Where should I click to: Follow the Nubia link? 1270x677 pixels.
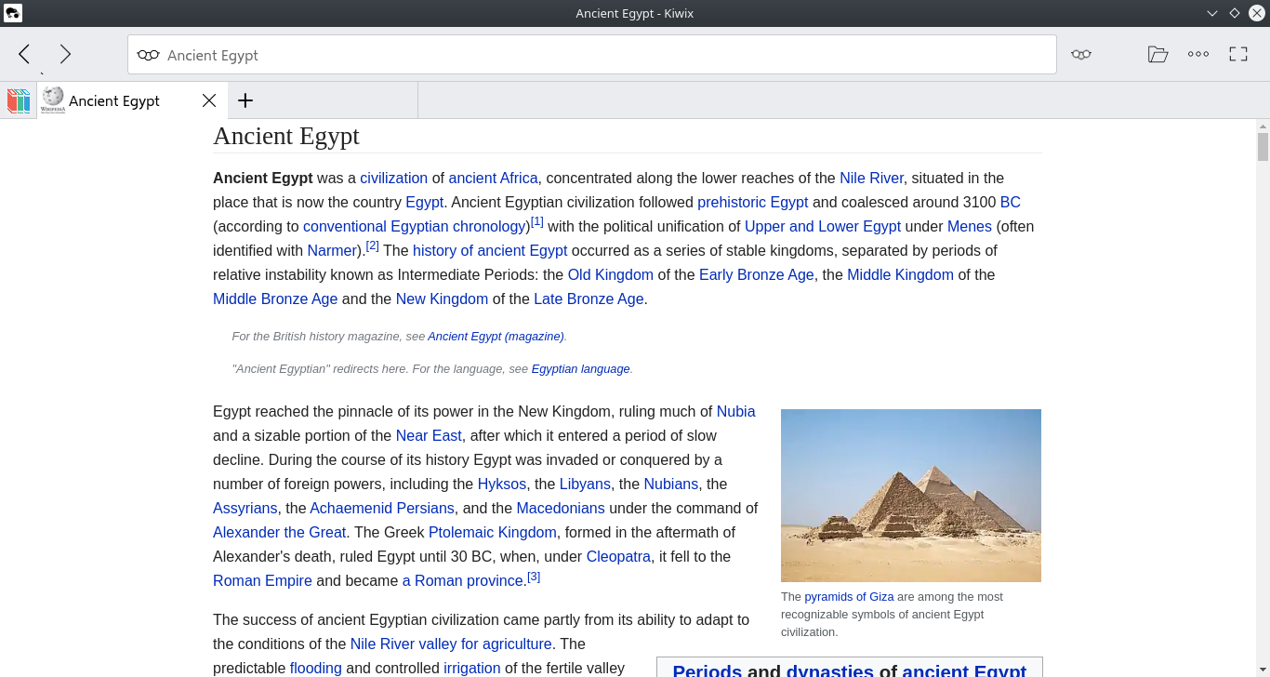736,411
